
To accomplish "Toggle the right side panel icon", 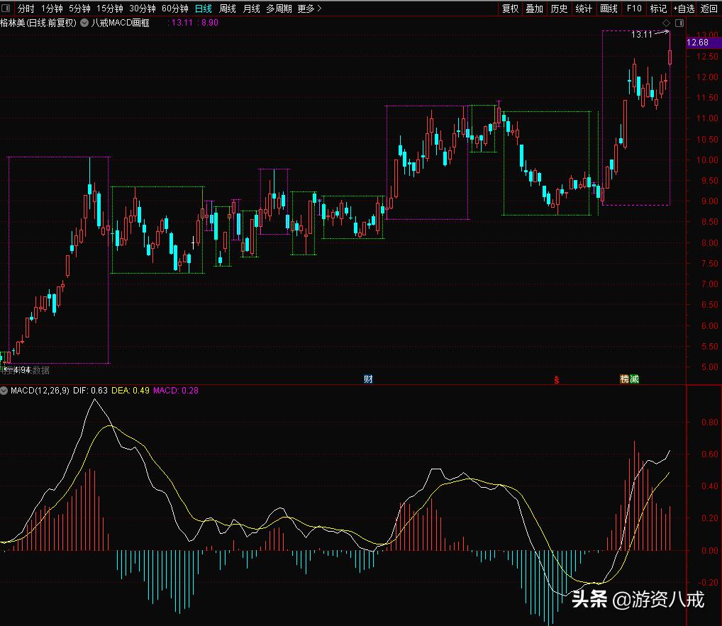I will (679, 23).
